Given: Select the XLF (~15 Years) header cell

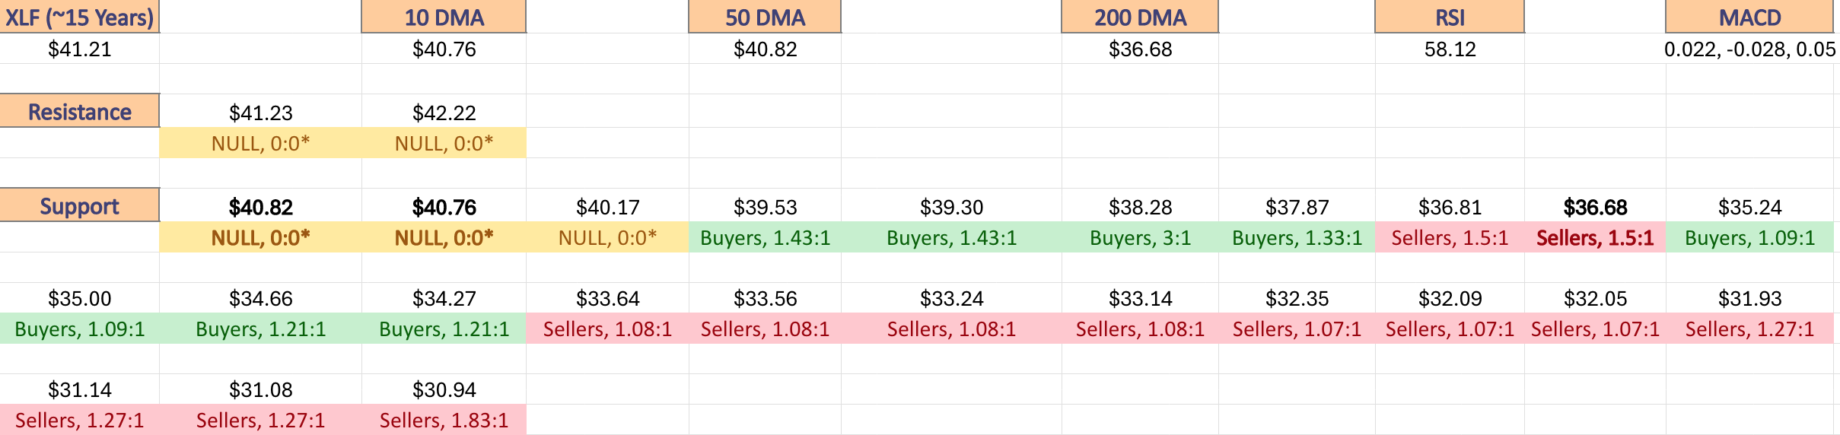Looking at the screenshot, I should point(79,17).
